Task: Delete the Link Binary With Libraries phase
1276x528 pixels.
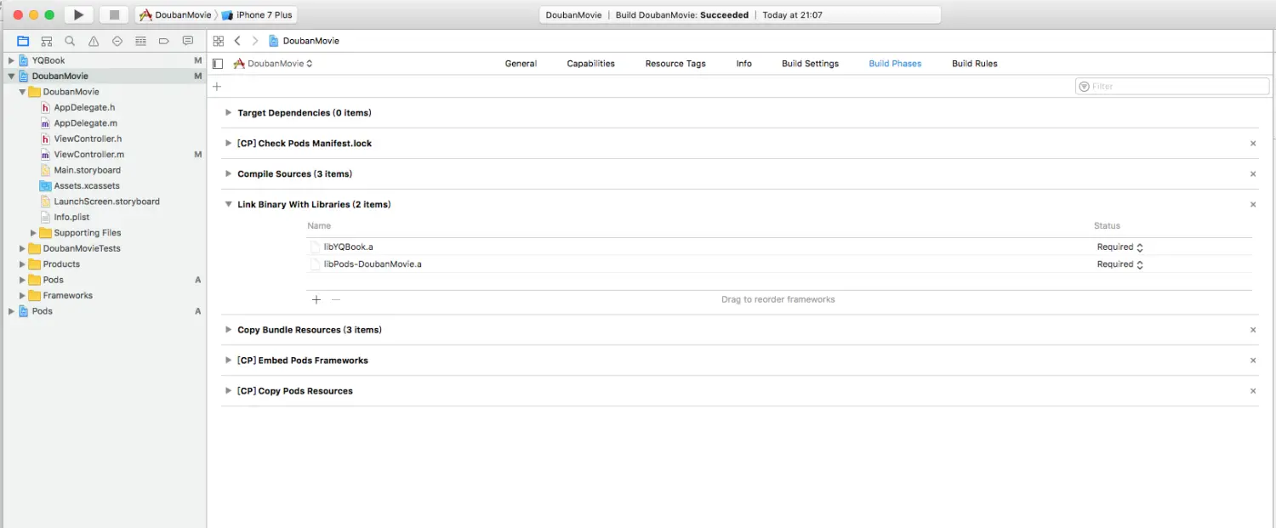Action: pyautogui.click(x=1253, y=205)
